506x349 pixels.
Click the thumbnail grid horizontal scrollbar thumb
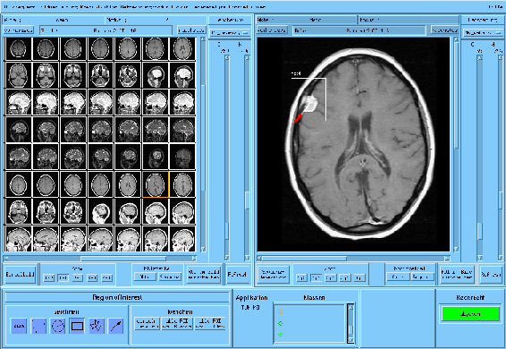click(x=123, y=259)
